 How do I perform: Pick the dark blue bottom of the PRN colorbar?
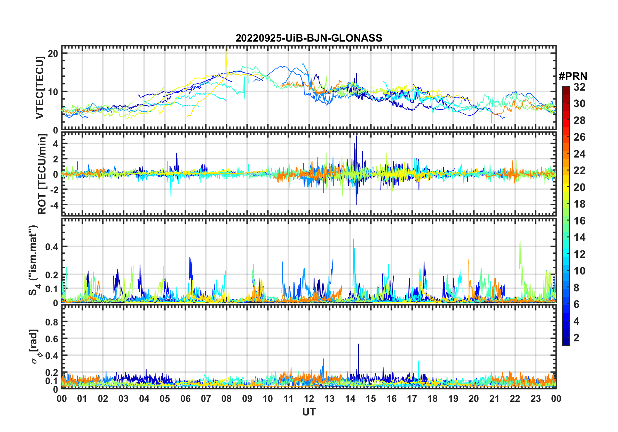tap(566, 342)
